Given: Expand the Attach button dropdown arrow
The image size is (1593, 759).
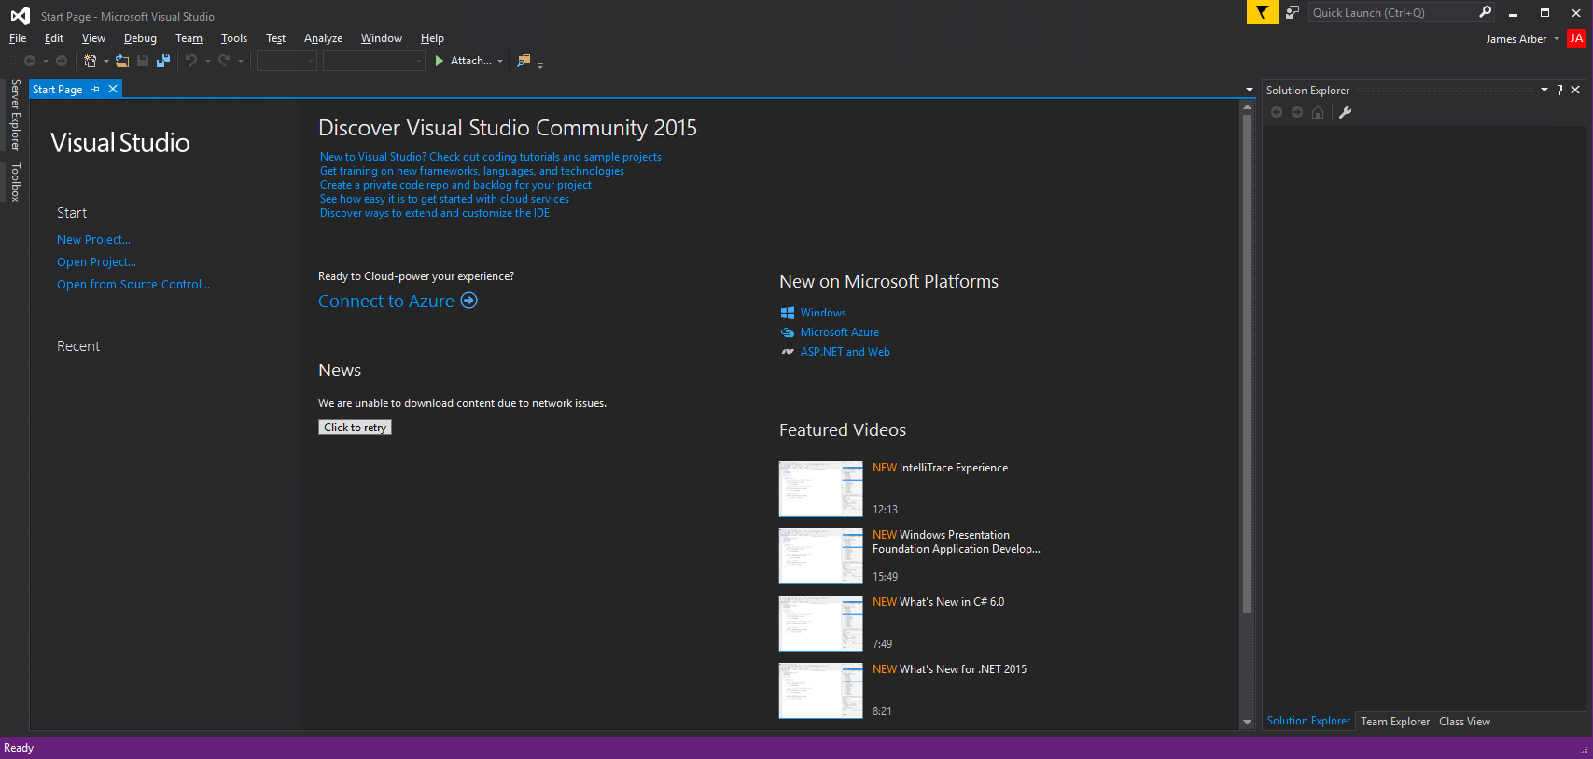Looking at the screenshot, I should [x=500, y=62].
